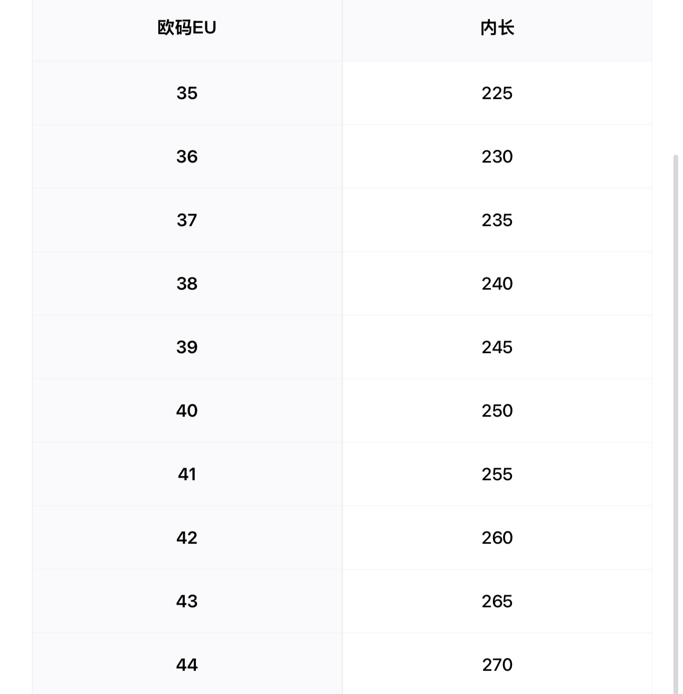The width and height of the screenshot is (683, 694).
Task: Select EU size 41 cell
Action: point(187,474)
